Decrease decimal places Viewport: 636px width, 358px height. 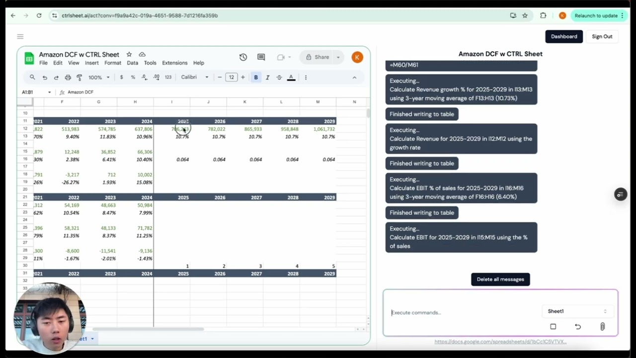tap(144, 77)
